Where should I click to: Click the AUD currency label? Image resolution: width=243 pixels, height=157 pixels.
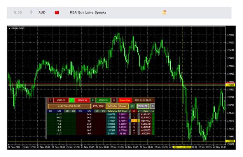(x=42, y=12)
